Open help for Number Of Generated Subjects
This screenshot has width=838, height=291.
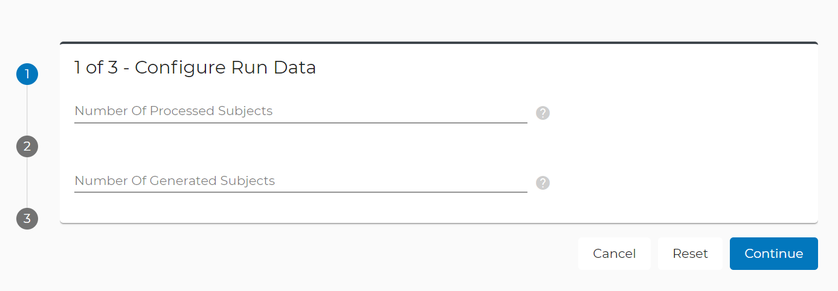[x=543, y=183]
